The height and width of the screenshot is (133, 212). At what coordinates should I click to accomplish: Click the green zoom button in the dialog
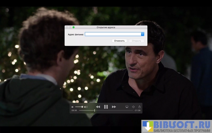(74, 27)
